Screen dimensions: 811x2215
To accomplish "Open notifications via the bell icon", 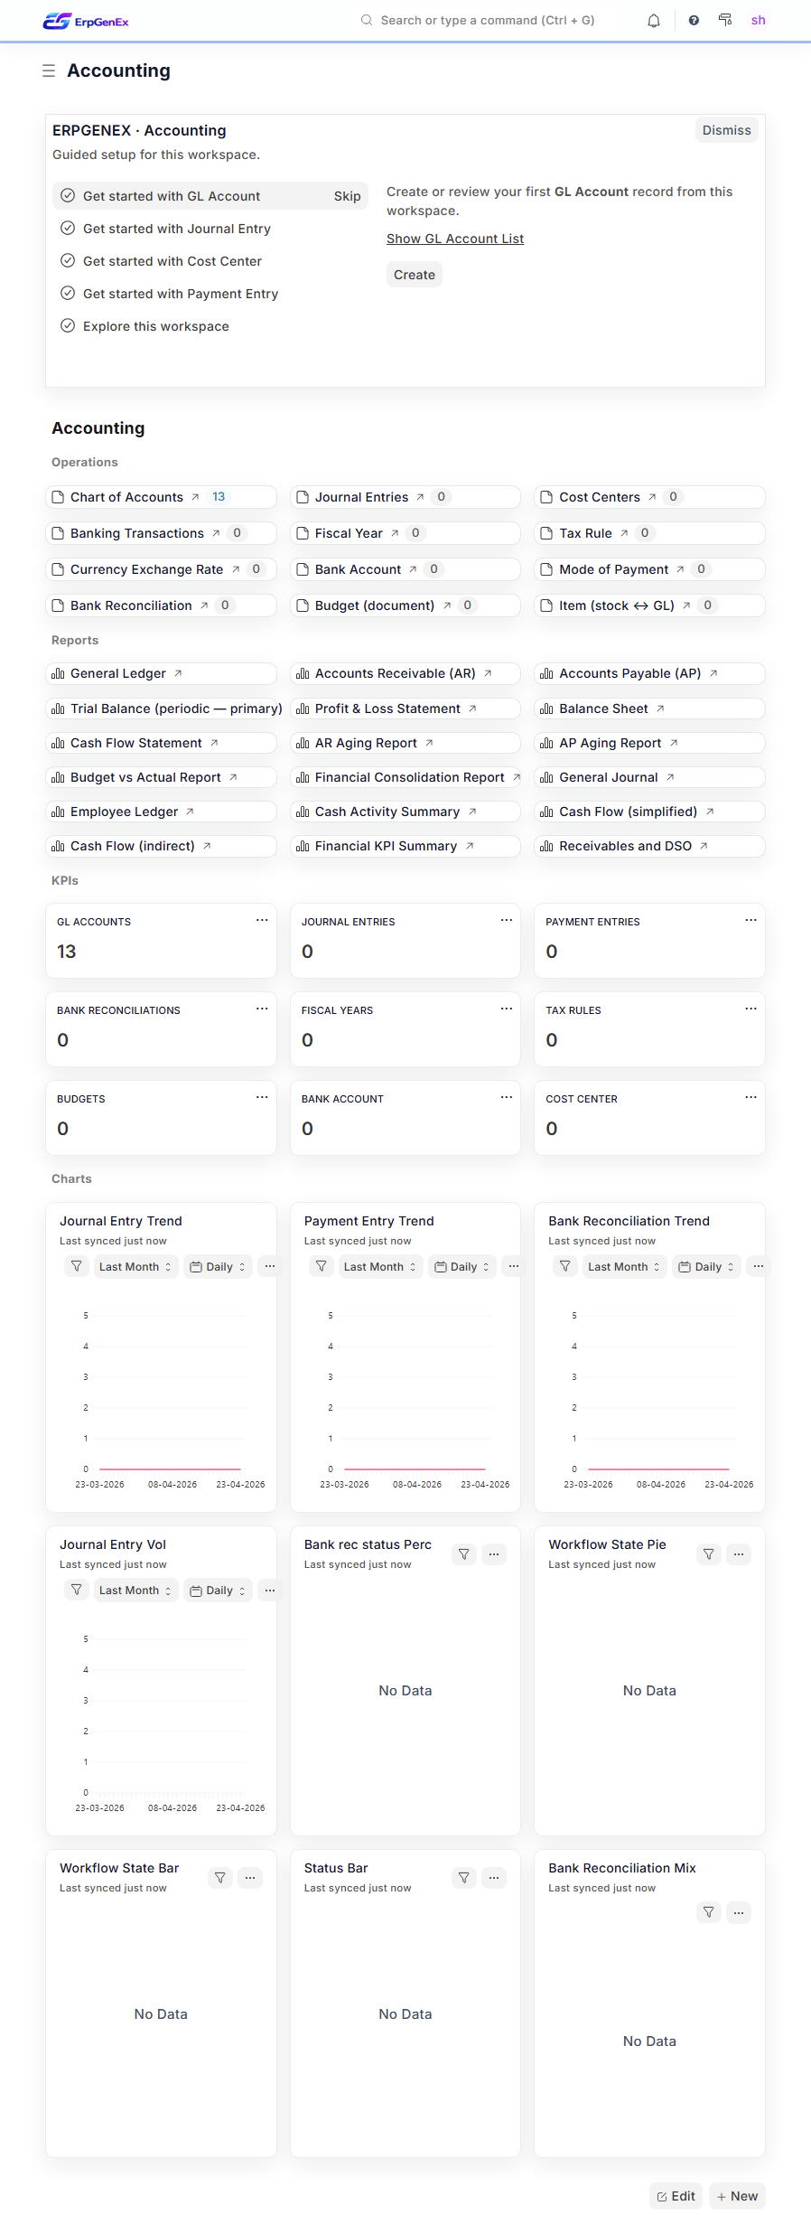I will coord(653,20).
